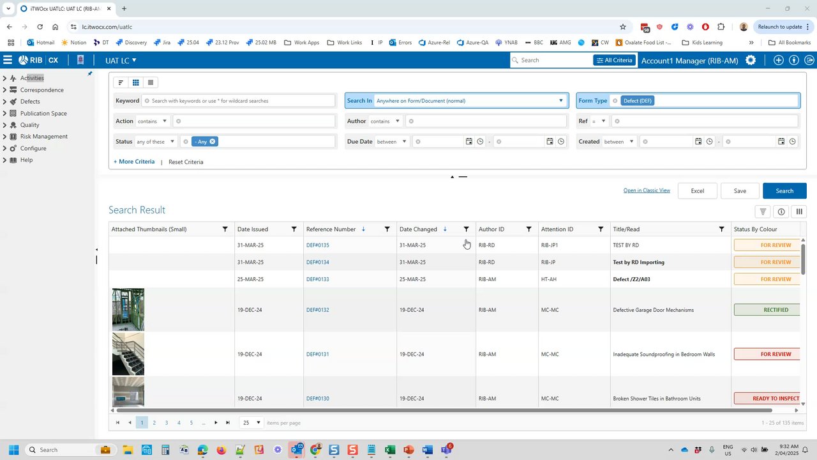
Task: Switch to grid view layout
Action: tap(136, 82)
